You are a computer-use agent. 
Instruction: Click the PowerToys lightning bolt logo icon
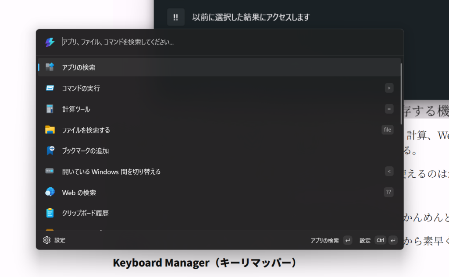click(50, 42)
